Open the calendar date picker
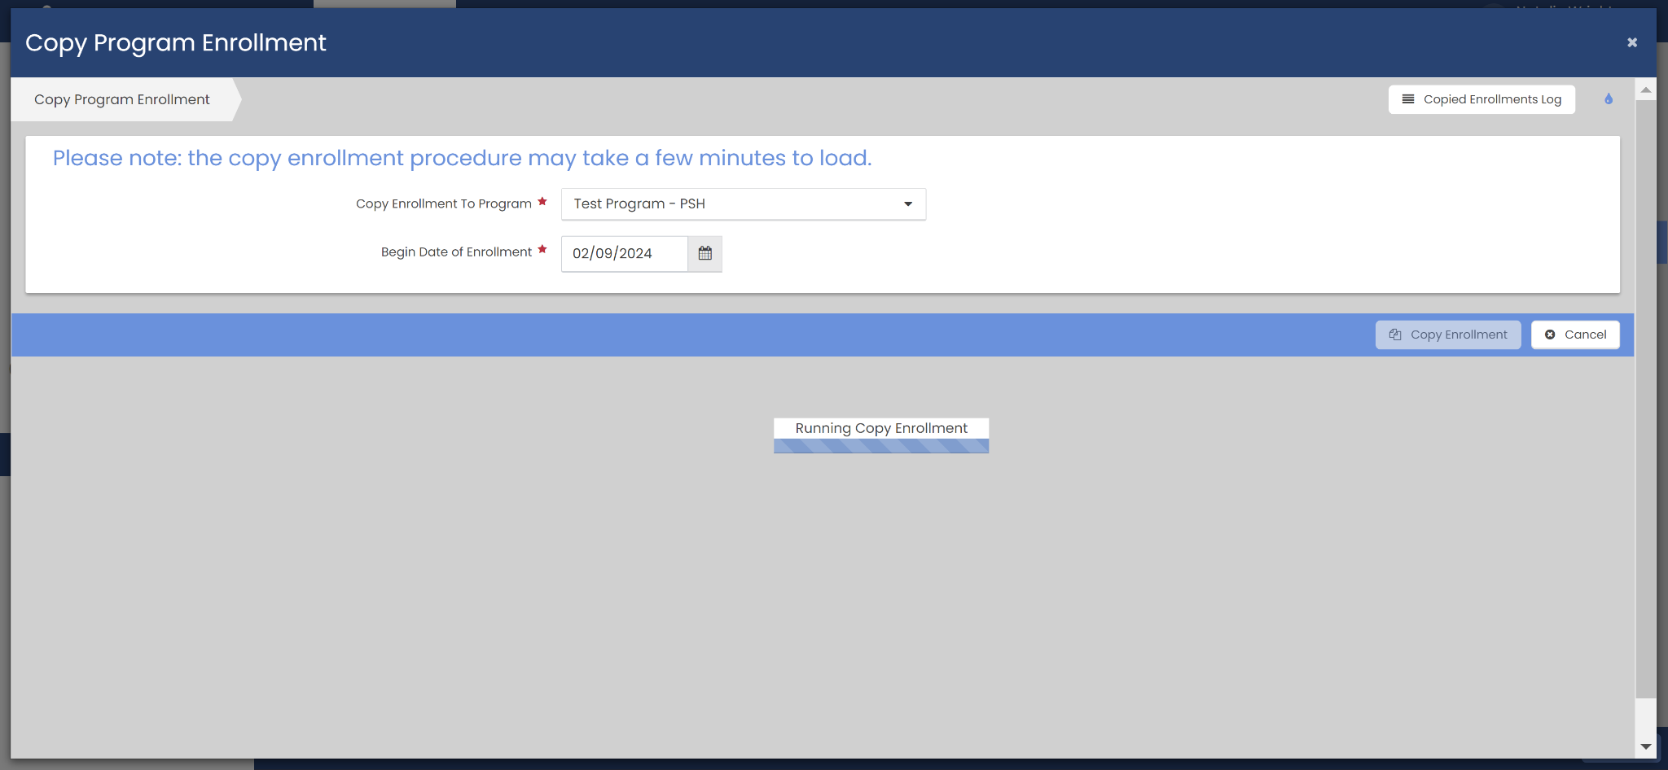Screen dimensions: 1668x770 click(705, 253)
